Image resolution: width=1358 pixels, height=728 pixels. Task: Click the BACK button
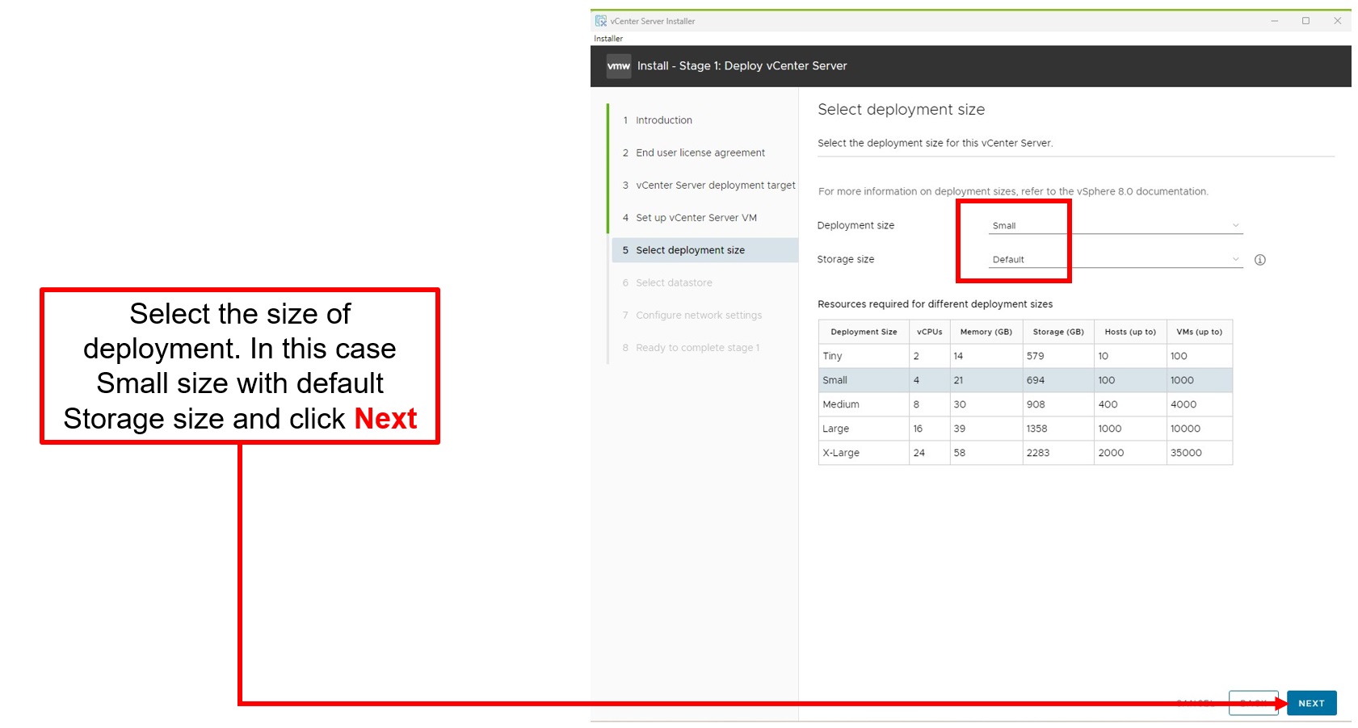click(x=1254, y=703)
